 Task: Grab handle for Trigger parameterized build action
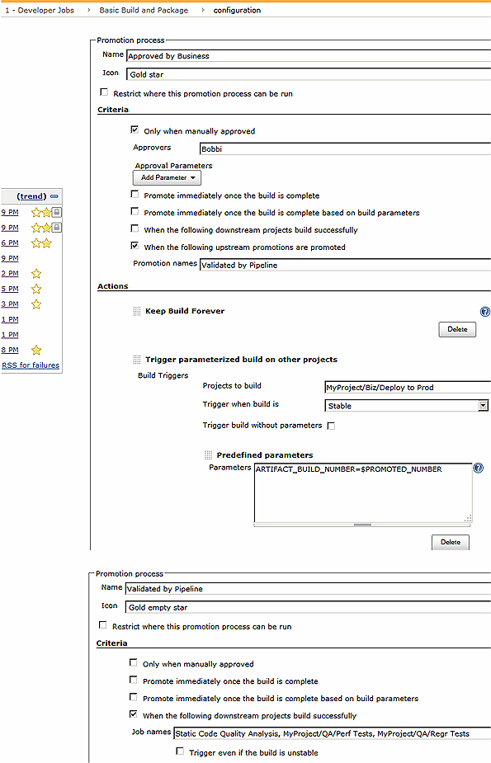pyautogui.click(x=137, y=360)
